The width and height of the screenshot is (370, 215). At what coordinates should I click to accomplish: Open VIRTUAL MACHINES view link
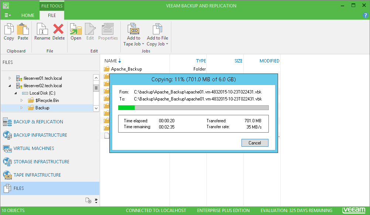coord(34,149)
